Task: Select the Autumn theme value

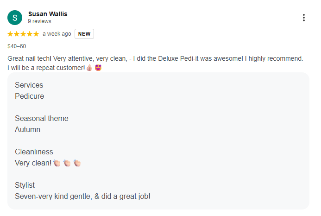Action: coord(27,130)
